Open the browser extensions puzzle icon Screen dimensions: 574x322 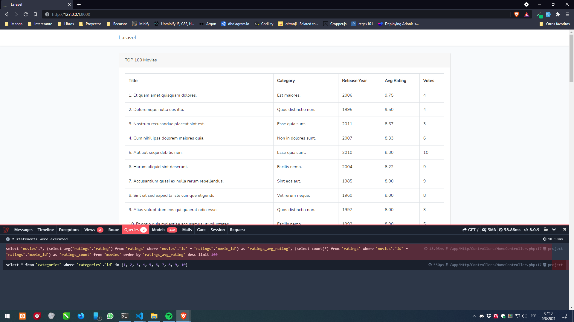click(x=558, y=14)
